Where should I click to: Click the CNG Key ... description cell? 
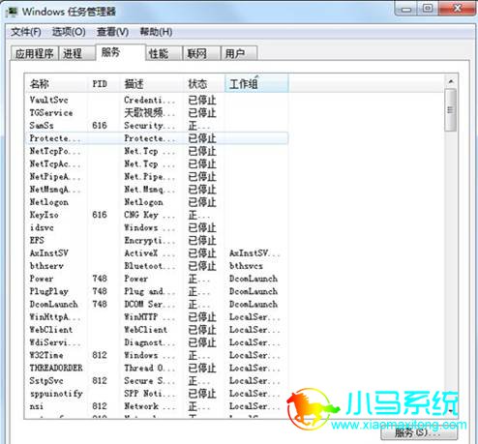click(150, 215)
